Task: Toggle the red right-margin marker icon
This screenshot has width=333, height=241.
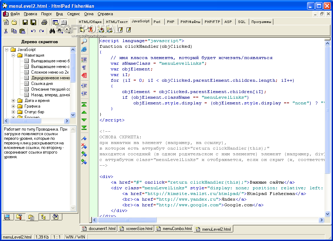Action: point(84,75)
